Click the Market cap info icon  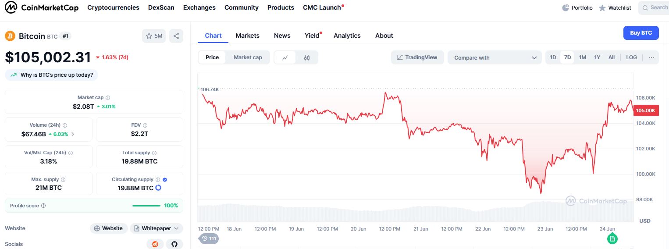[108, 98]
